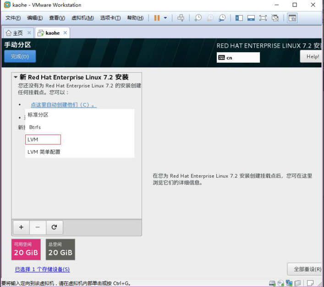The height and width of the screenshot is (287, 324).
Task: Close the 主页 tab
Action: [29, 33]
